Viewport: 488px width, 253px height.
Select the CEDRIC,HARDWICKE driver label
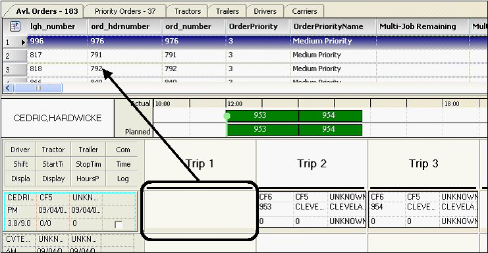click(x=58, y=118)
